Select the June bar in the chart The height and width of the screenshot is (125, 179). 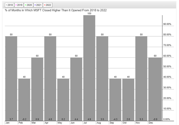click(76, 89)
